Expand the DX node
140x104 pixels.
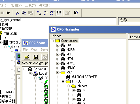point(58,45)
